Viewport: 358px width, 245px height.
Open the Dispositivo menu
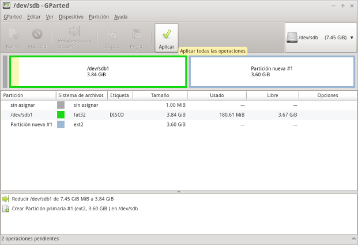(x=71, y=17)
